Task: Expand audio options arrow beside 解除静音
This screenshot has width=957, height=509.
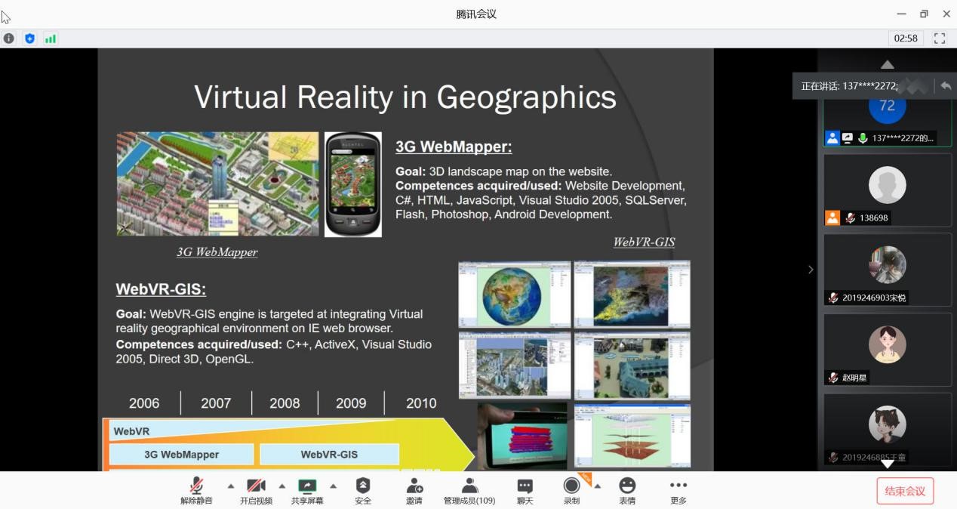Action: [231, 486]
